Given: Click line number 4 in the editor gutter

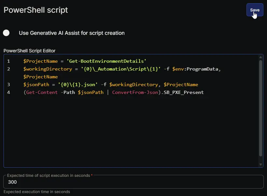Looking at the screenshot, I should click(x=8, y=93).
